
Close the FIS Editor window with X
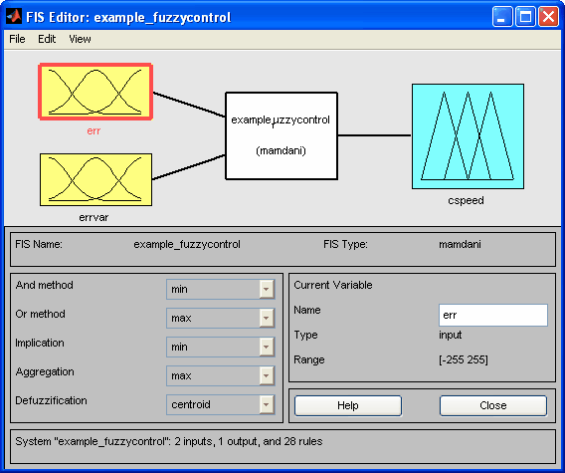click(x=548, y=17)
